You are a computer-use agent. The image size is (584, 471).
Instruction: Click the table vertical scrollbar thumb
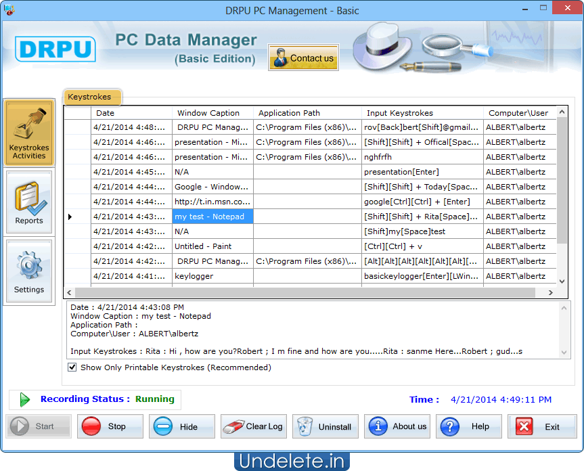pyautogui.click(x=562, y=179)
